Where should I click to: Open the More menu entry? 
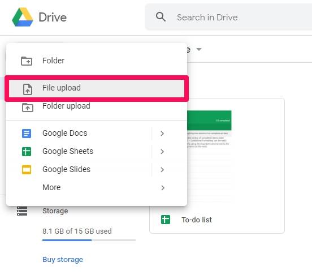click(x=97, y=188)
